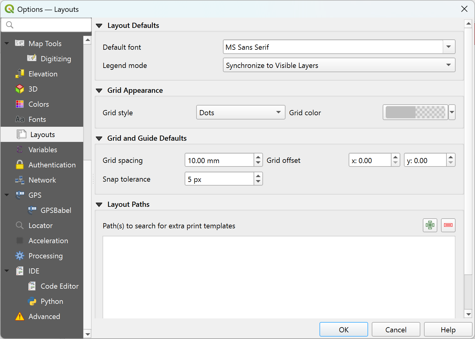Click the GPSBabel icon

point(32,210)
